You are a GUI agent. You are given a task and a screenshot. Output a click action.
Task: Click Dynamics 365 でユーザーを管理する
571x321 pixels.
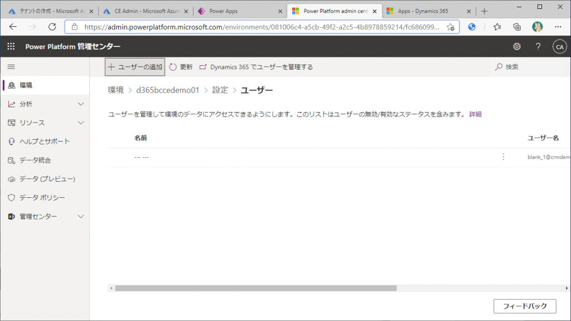pos(256,67)
